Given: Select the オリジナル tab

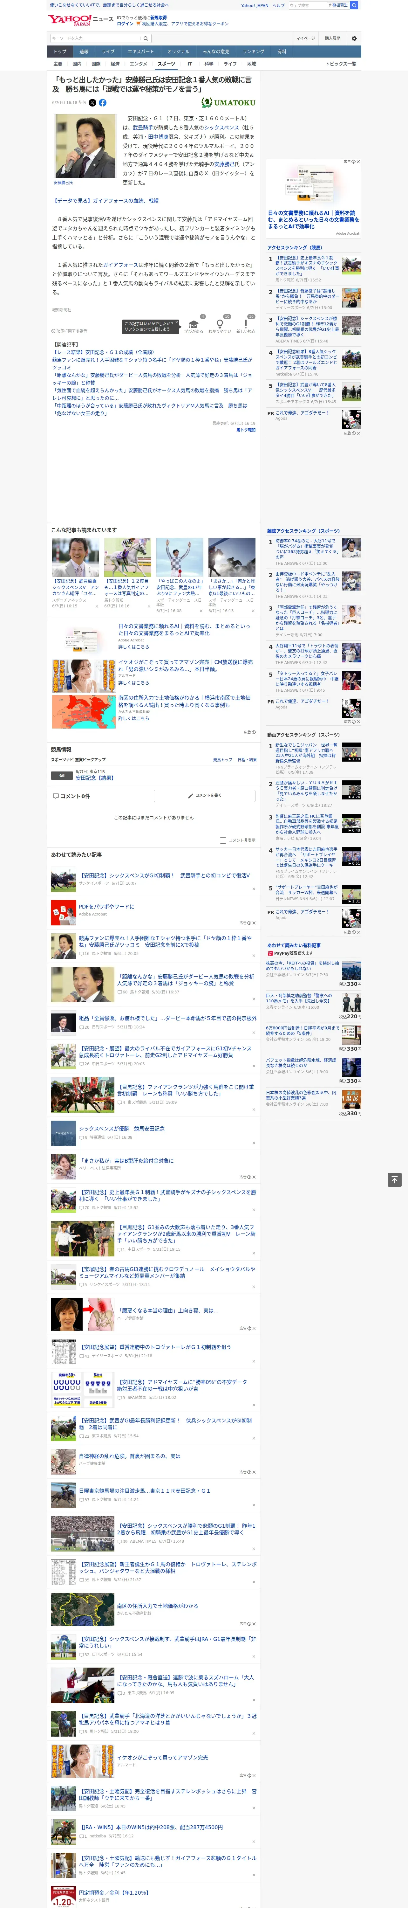Looking at the screenshot, I should pos(179,52).
